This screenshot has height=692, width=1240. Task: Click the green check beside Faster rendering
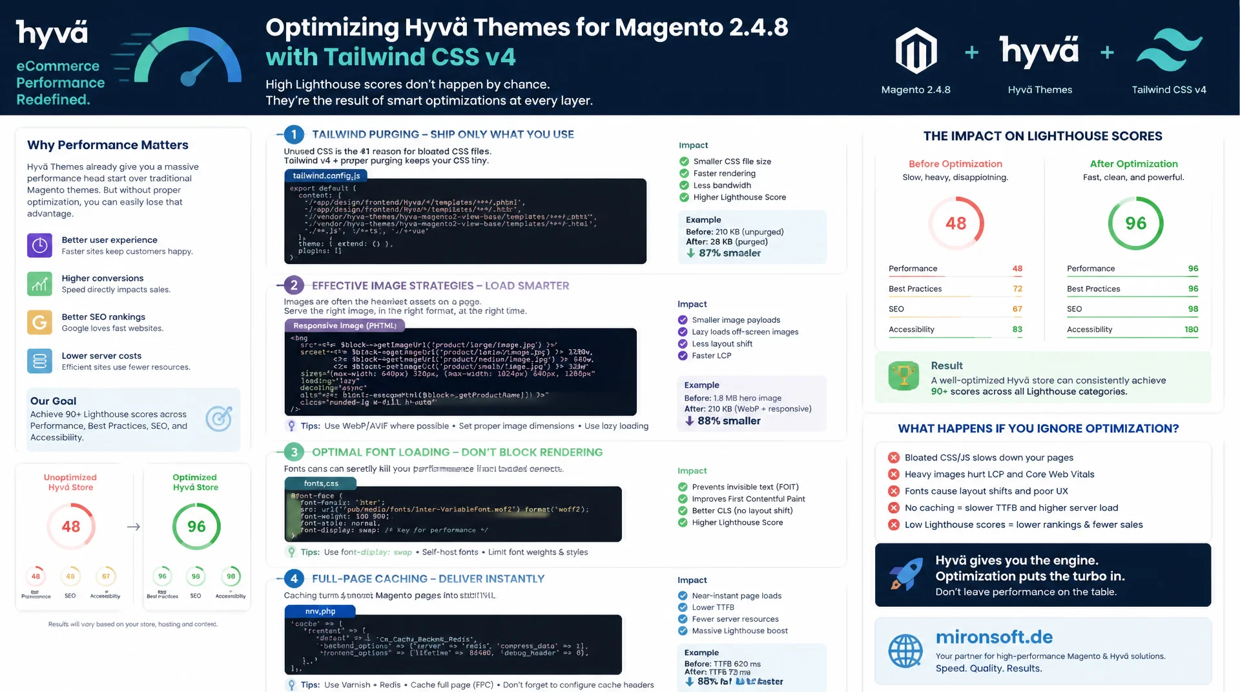coord(684,173)
